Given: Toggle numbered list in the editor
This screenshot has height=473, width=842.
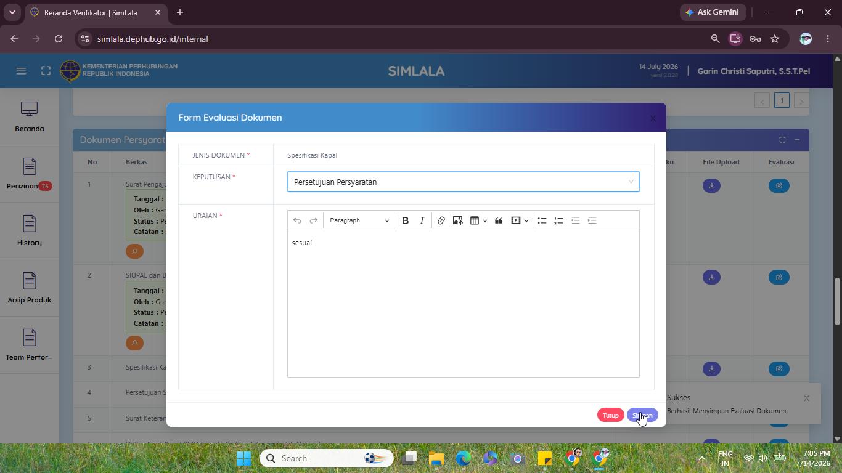Looking at the screenshot, I should [x=558, y=220].
